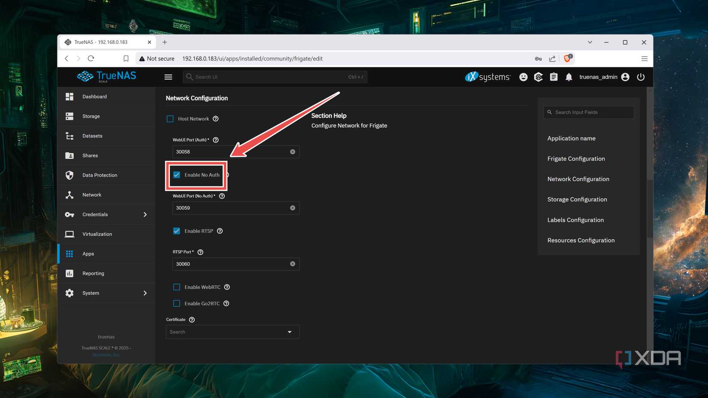Bookmark this page icon
This screenshot has height=398, width=708.
point(126,58)
